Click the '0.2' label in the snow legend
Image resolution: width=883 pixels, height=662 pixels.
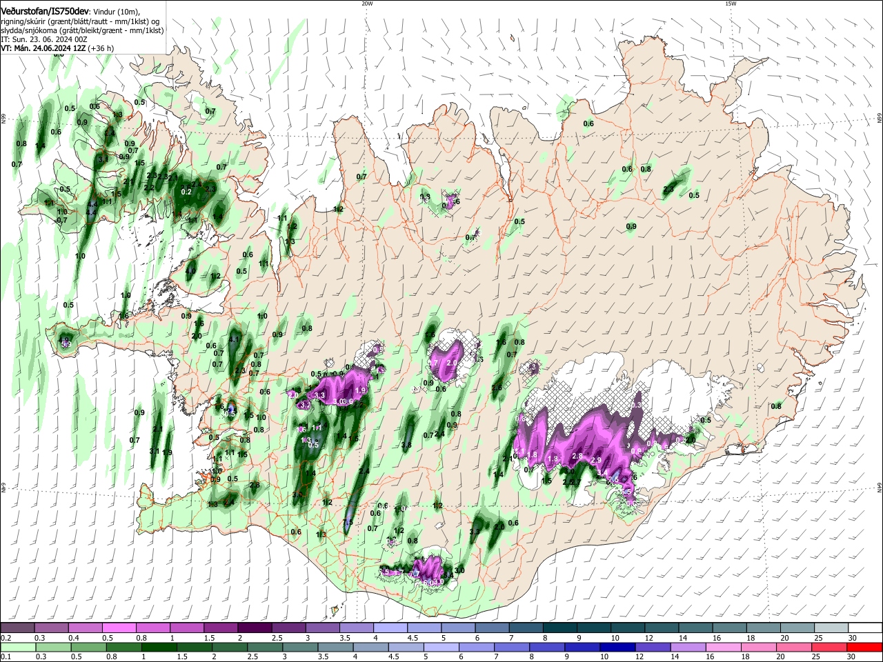(x=6, y=638)
